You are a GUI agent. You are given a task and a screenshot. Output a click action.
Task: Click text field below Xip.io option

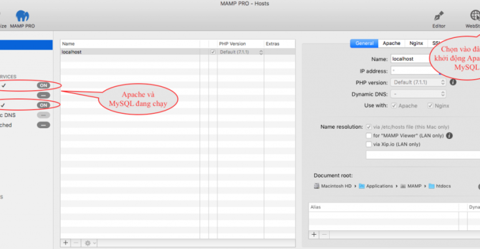[x=423, y=154]
